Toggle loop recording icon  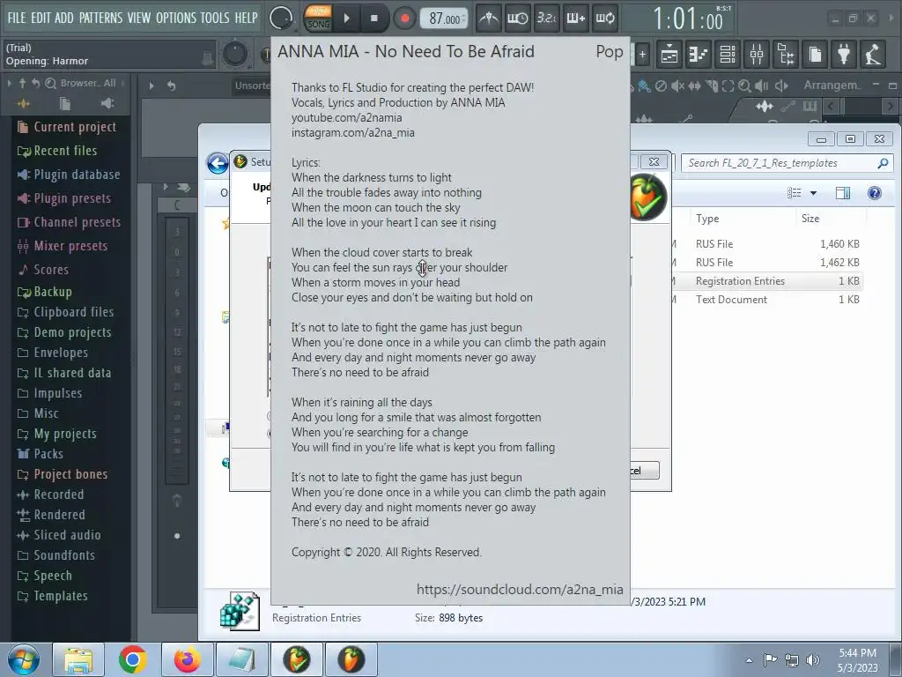(604, 19)
